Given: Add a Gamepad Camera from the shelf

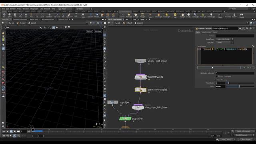Looking at the screenshot, I should [x=242, y=15].
